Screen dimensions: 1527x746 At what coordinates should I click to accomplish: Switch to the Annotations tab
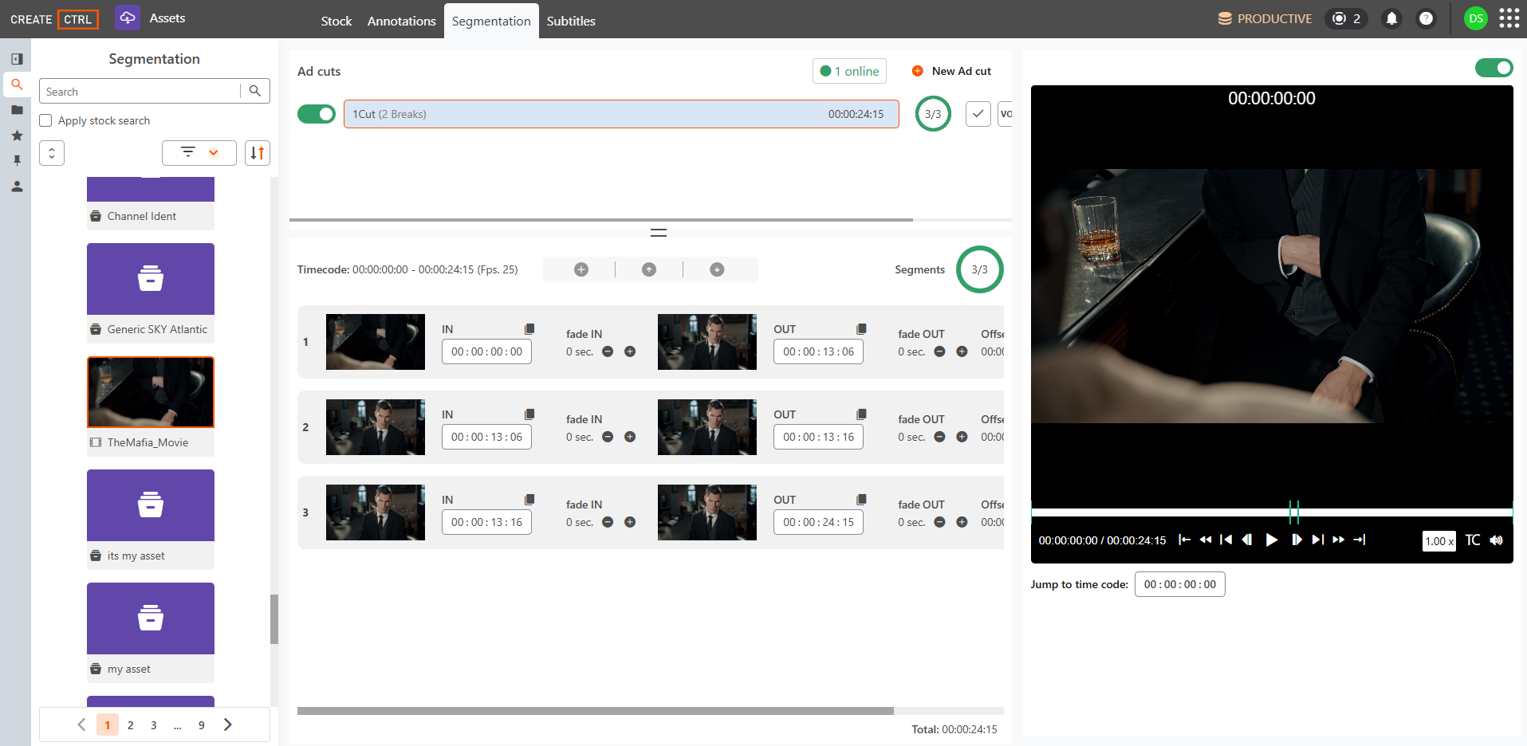click(x=402, y=21)
